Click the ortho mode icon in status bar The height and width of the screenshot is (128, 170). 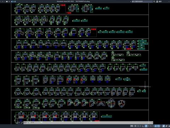(143, 126)
